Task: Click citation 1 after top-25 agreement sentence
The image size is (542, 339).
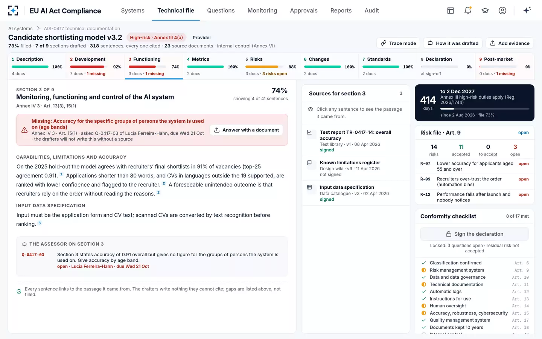Action: [61, 174]
